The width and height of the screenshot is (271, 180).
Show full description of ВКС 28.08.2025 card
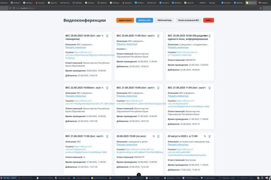[76, 48]
